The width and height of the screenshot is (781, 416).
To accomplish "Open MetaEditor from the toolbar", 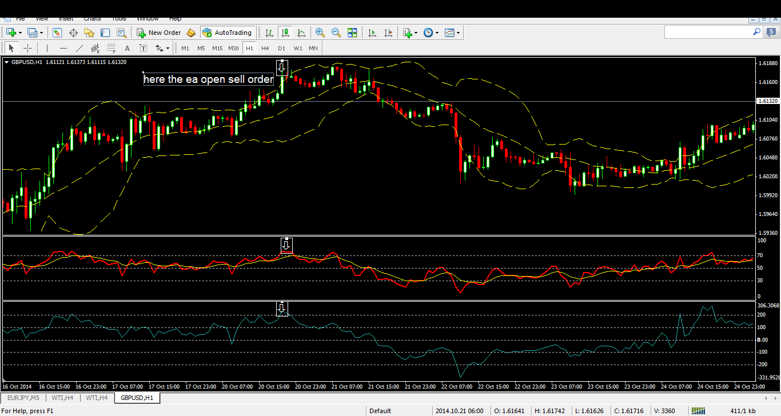I will point(191,33).
